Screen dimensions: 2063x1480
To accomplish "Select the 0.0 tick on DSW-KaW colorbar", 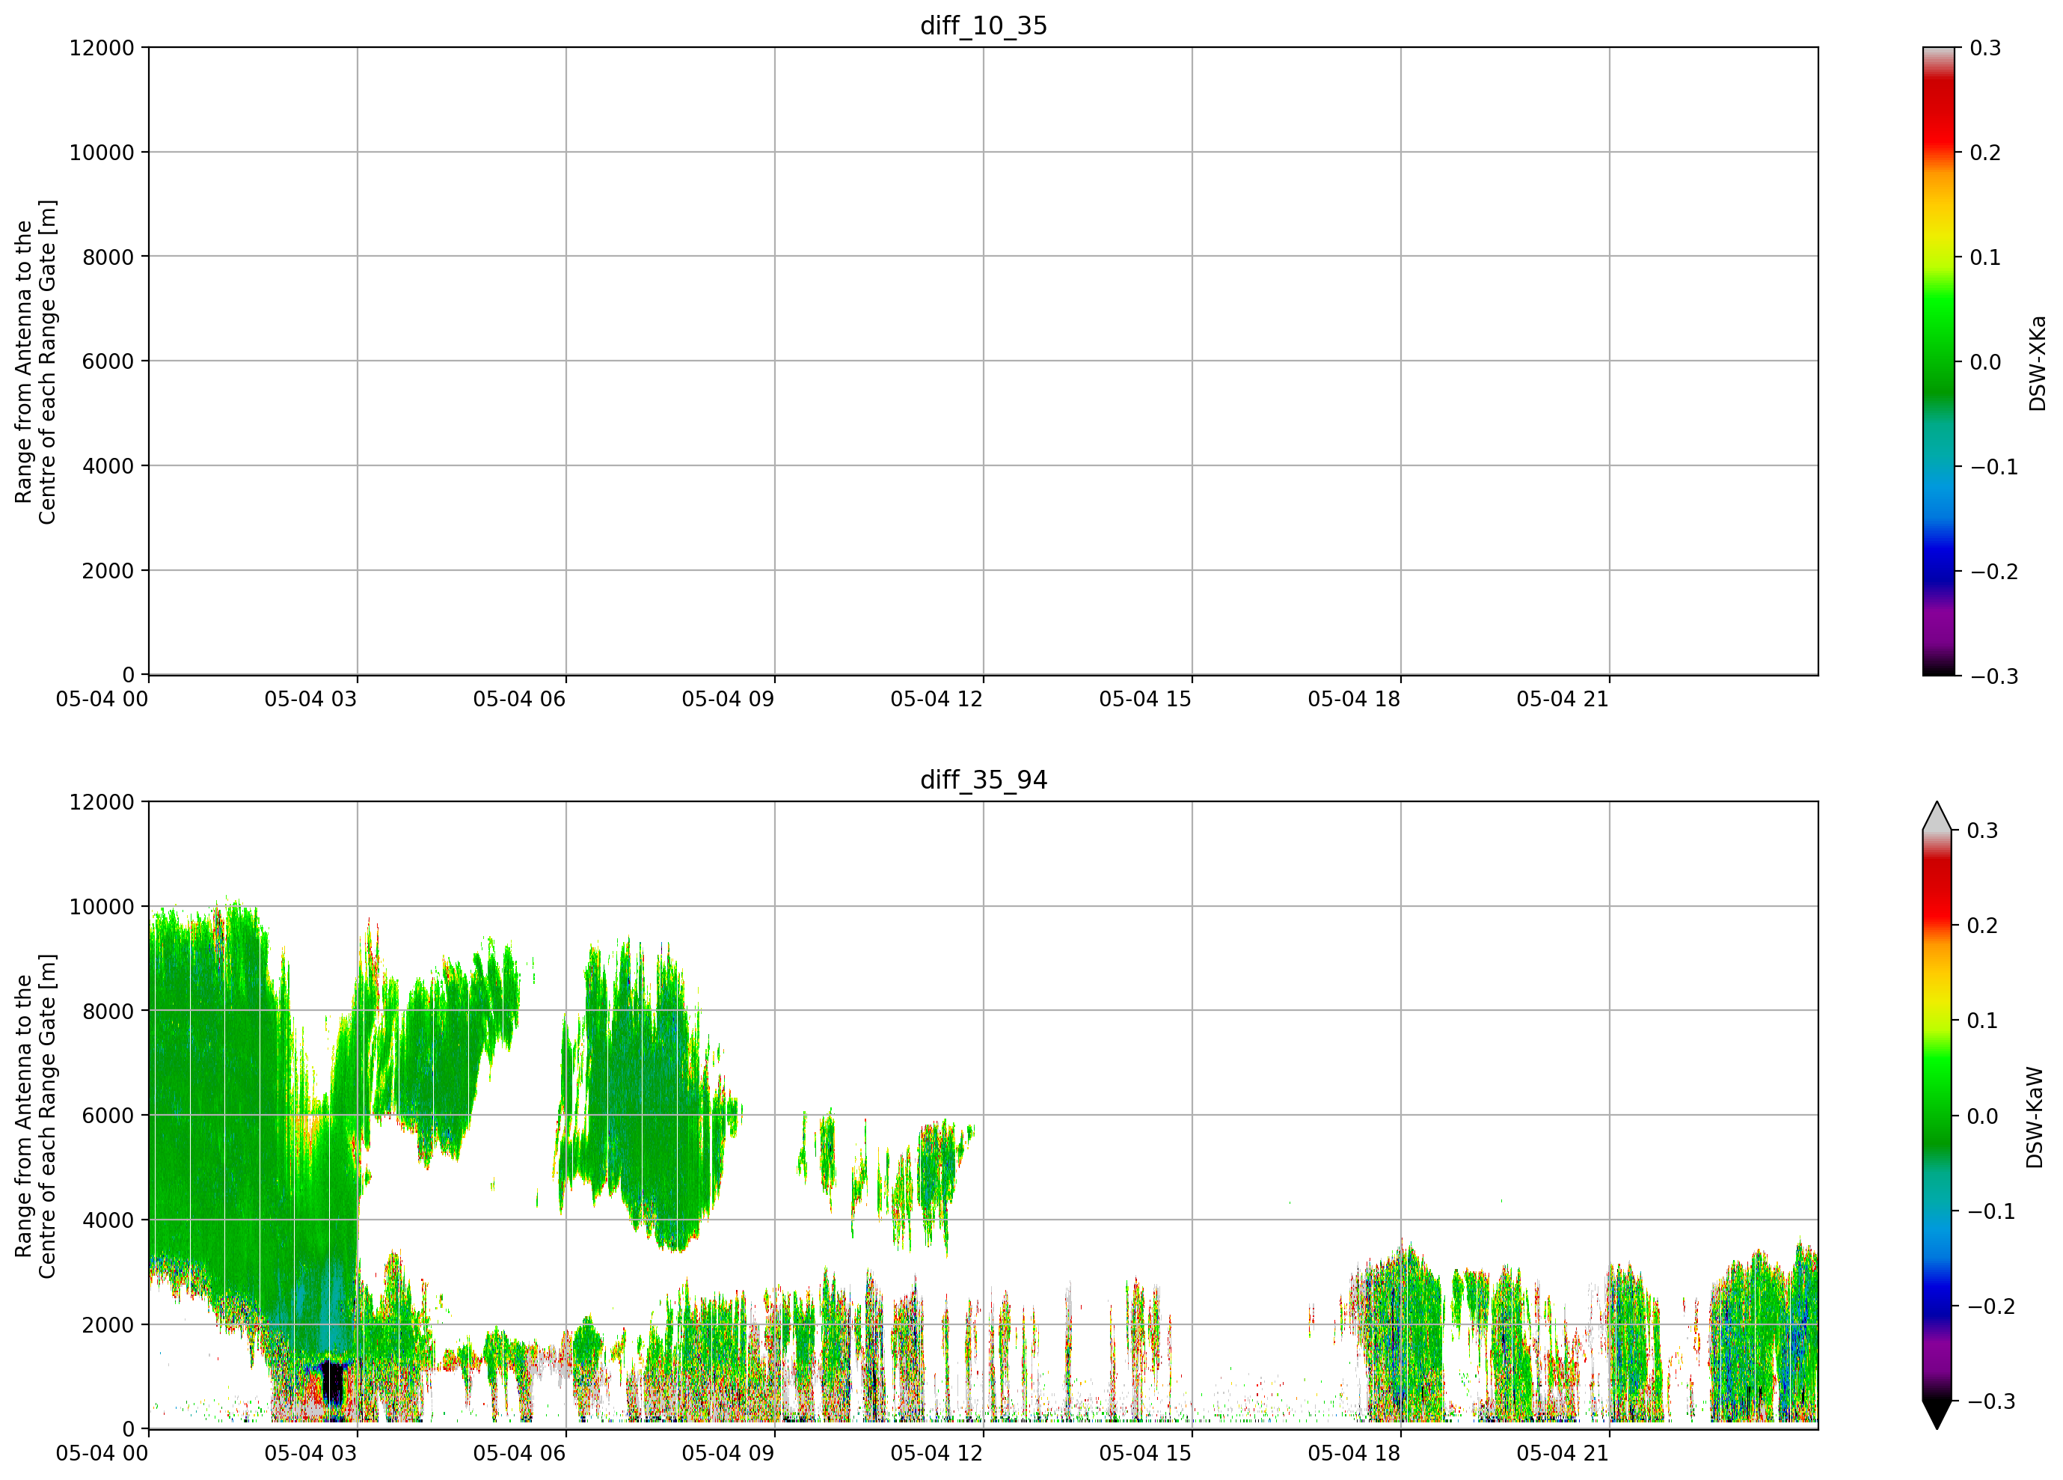I will click(x=1983, y=1116).
